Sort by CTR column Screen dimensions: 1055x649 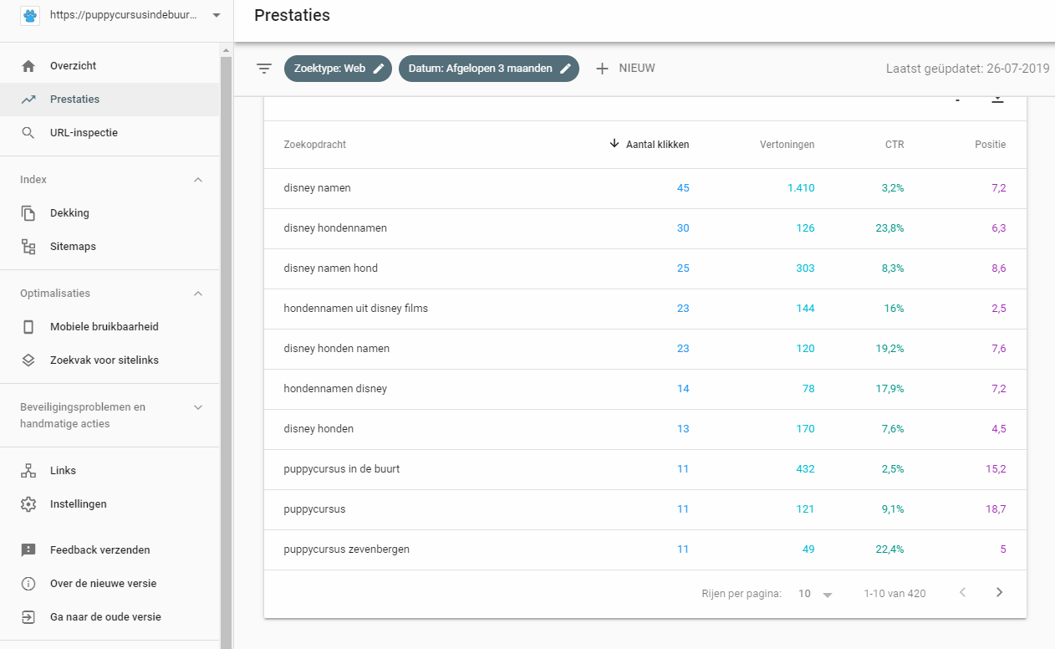[x=894, y=145]
